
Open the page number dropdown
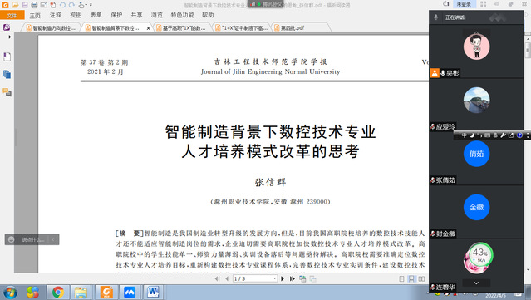[x=275, y=278]
